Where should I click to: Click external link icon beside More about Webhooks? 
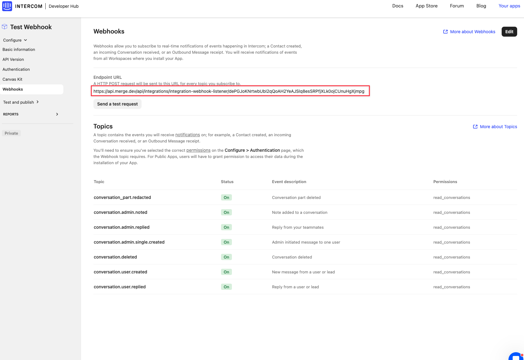[445, 32]
